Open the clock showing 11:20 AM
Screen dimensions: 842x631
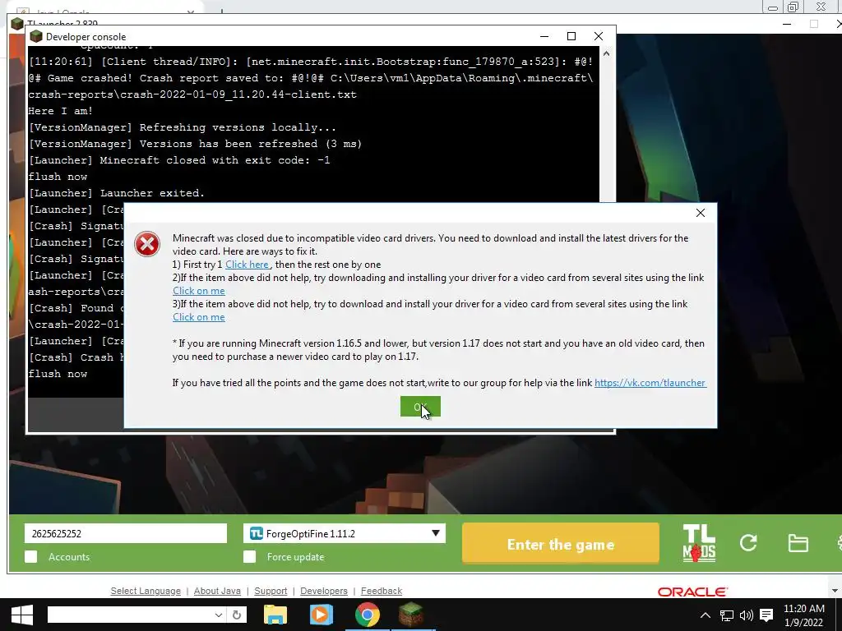click(x=804, y=615)
